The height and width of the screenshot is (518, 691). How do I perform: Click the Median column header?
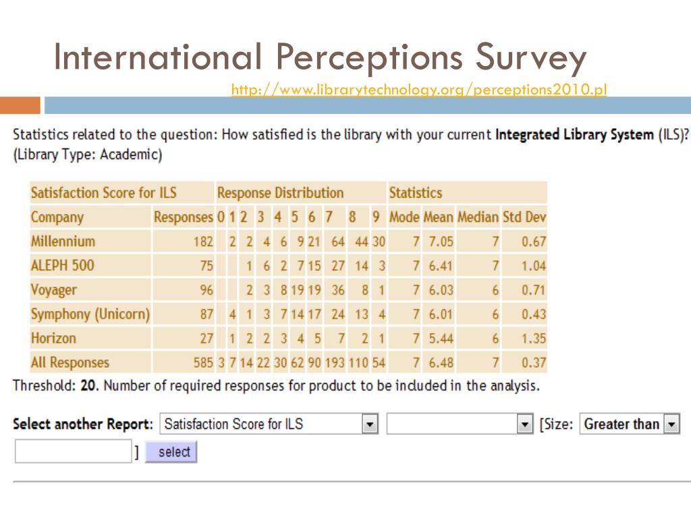coord(478,217)
